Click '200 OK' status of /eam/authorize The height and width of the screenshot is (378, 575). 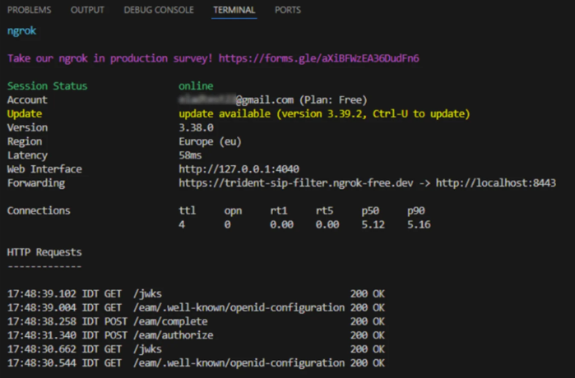(368, 335)
